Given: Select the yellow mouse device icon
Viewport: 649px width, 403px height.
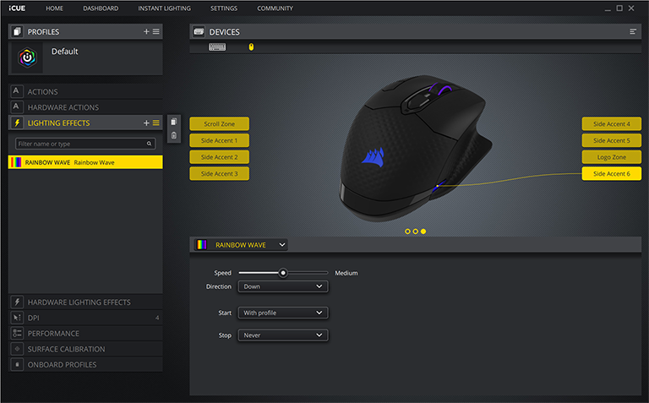Looking at the screenshot, I should (251, 46).
